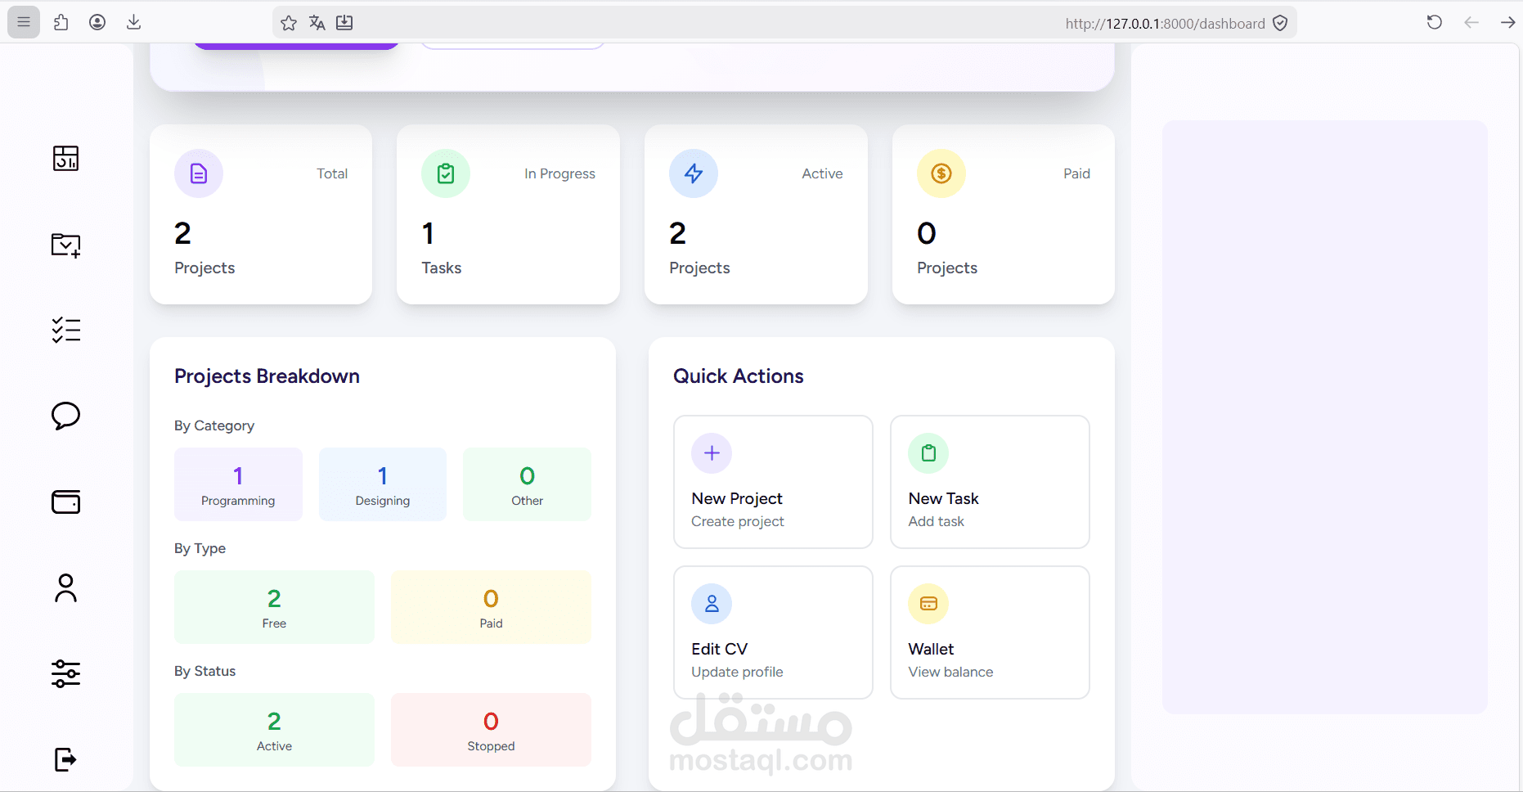The height and width of the screenshot is (792, 1523).
Task: Open the profile person sidebar icon
Action: [x=65, y=587]
